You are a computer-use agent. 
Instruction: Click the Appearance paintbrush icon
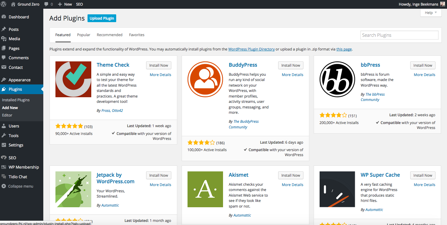4,80
